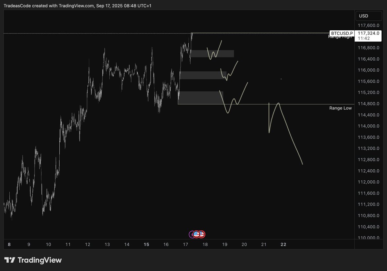Click the 111,200.0 price axis label

(x=368, y=205)
